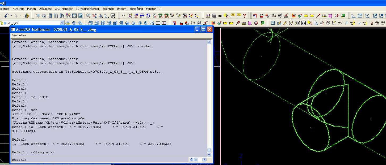The height and width of the screenshot is (165, 386).
Task: Open the Zeichnen menu
Action: (108, 9)
